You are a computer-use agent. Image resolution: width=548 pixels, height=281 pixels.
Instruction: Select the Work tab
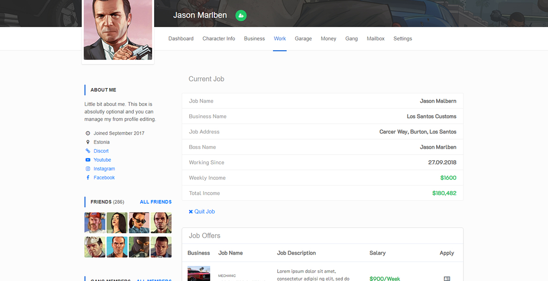click(280, 38)
